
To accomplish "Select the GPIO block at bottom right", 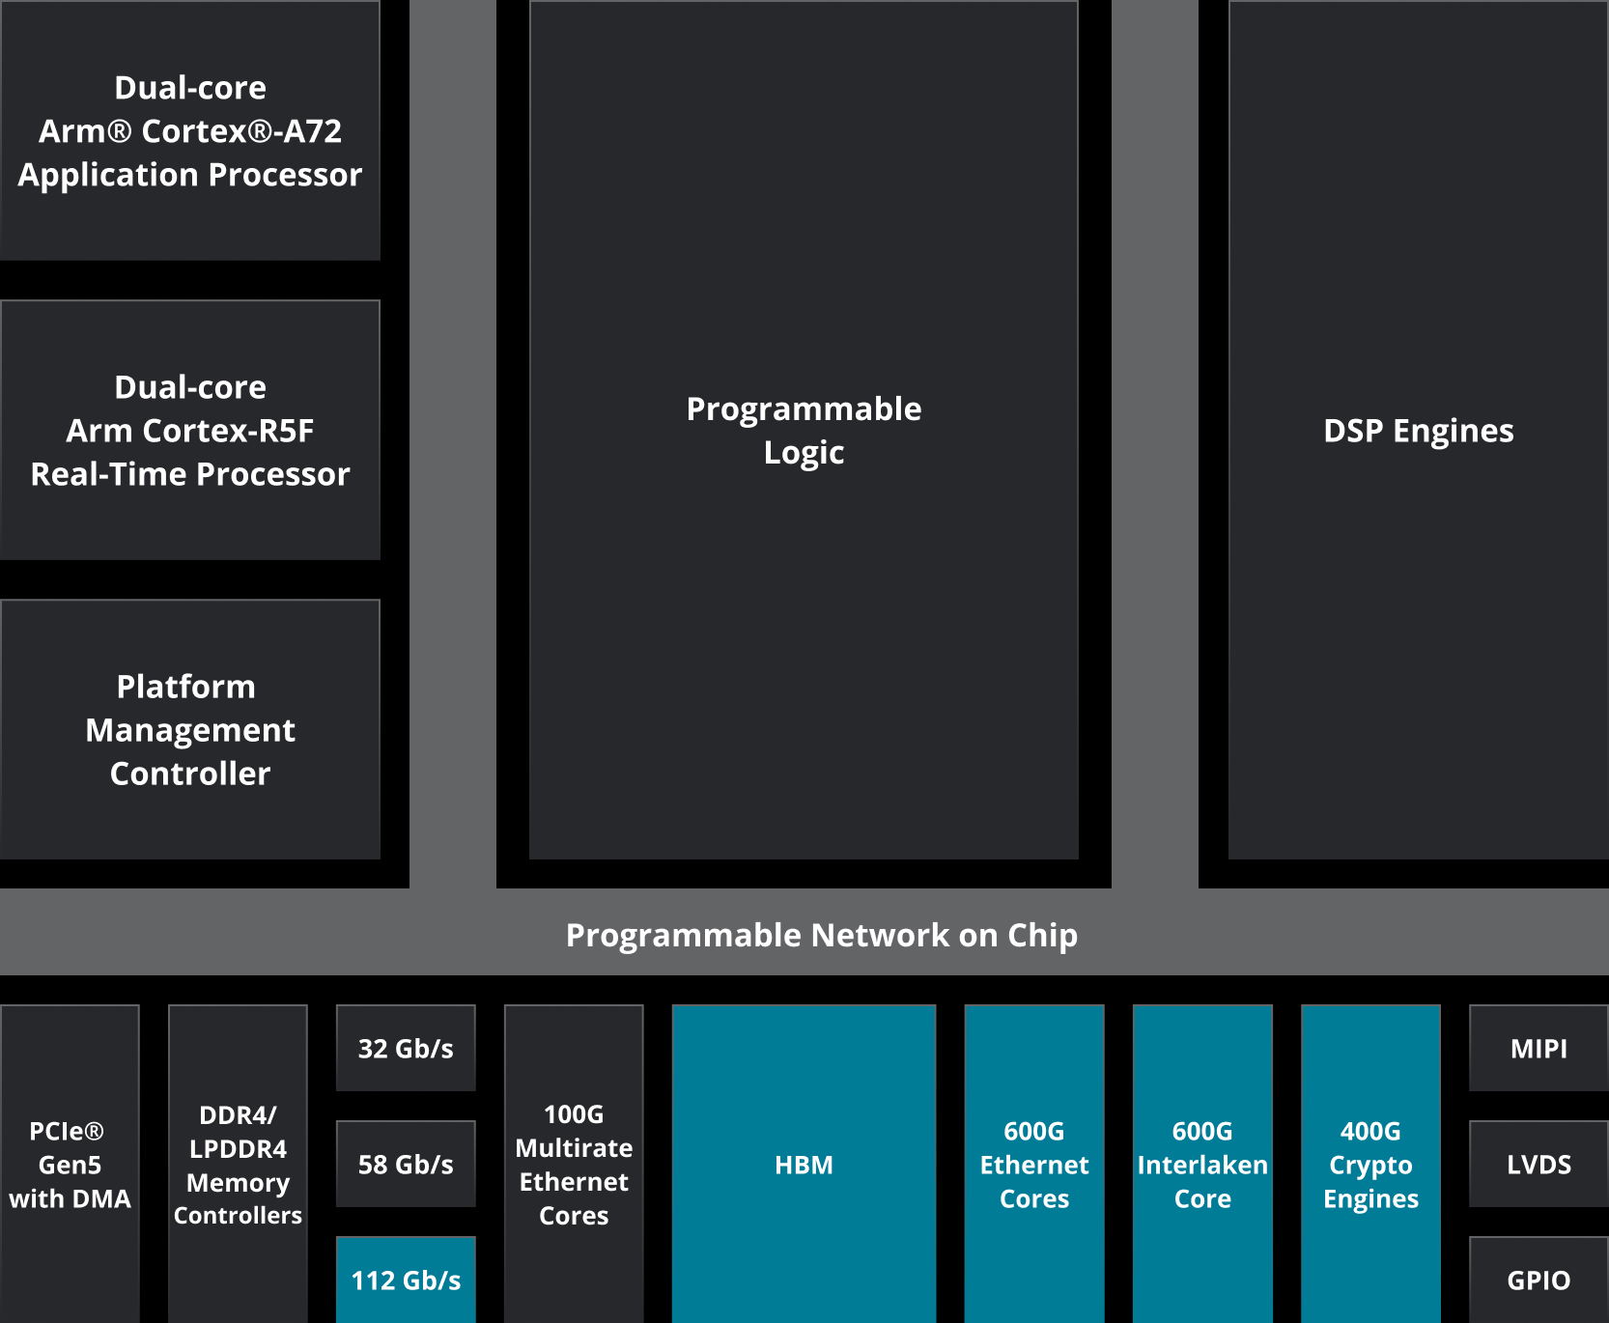I will pyautogui.click(x=1538, y=1280).
